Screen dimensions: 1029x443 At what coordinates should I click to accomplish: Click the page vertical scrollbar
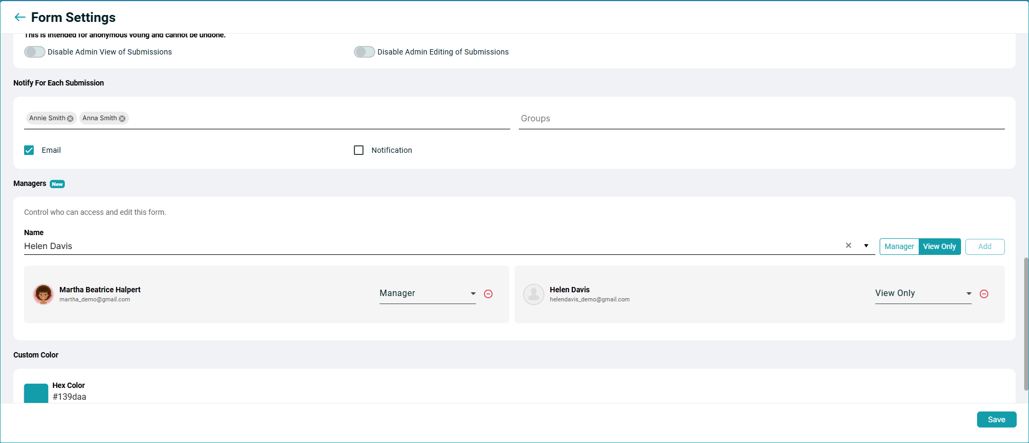pos(1026,324)
